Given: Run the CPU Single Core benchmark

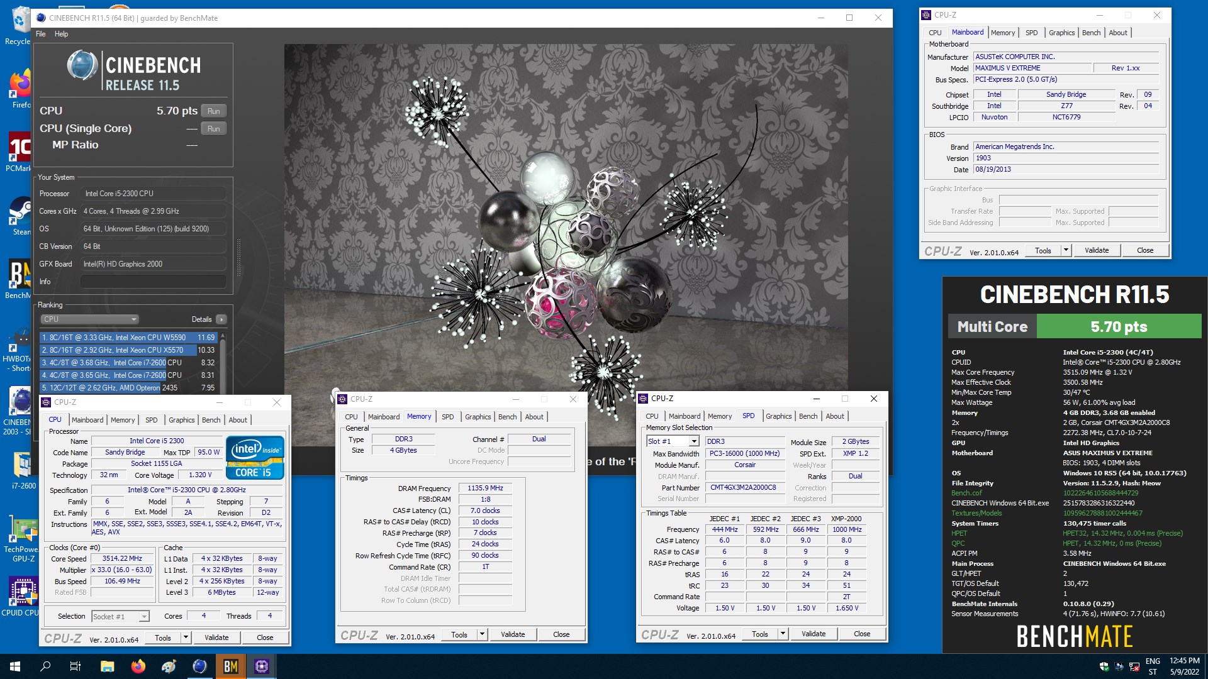Looking at the screenshot, I should pos(213,129).
